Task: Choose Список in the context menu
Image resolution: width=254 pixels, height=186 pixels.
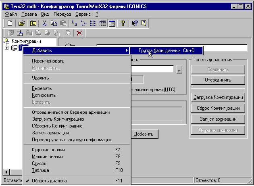Action: 77,163
